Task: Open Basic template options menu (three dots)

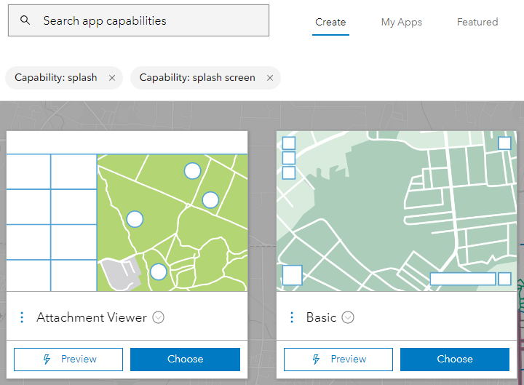Action: 292,317
